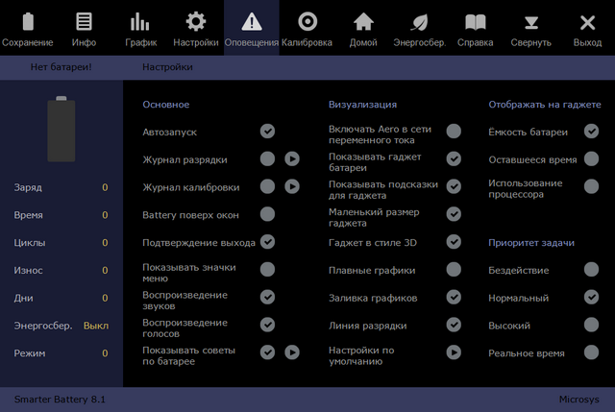Click the empty battery image in sidebar
The height and width of the screenshot is (412, 615).
(61, 129)
